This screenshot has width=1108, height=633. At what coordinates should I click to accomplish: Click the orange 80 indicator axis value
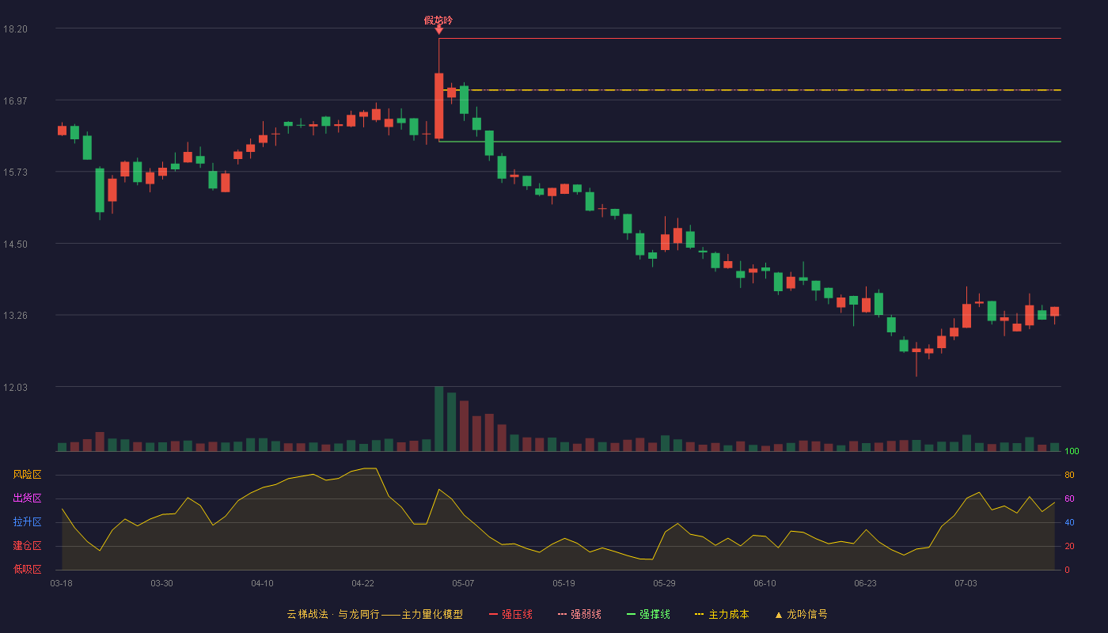pos(1069,475)
